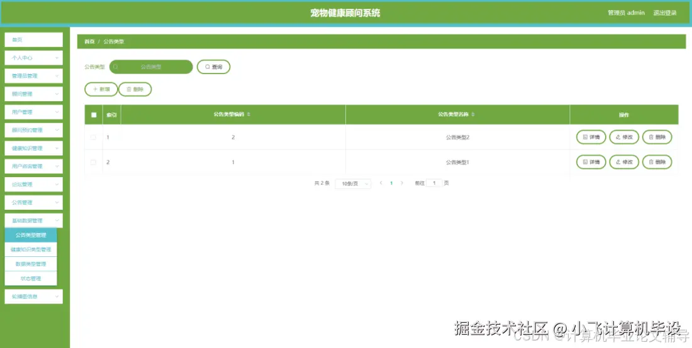Click the 共 2 条 total count text
The image size is (692, 348).
point(321,183)
